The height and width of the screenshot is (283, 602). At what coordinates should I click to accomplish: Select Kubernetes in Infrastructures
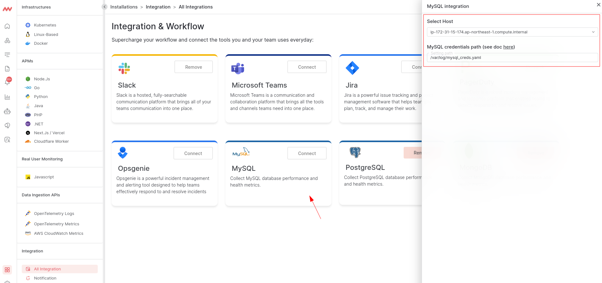(x=45, y=25)
